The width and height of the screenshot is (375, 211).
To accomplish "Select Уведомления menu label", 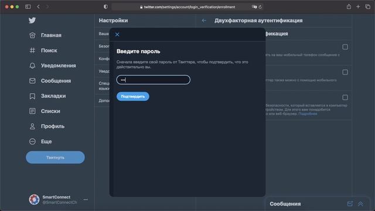I will (59, 66).
